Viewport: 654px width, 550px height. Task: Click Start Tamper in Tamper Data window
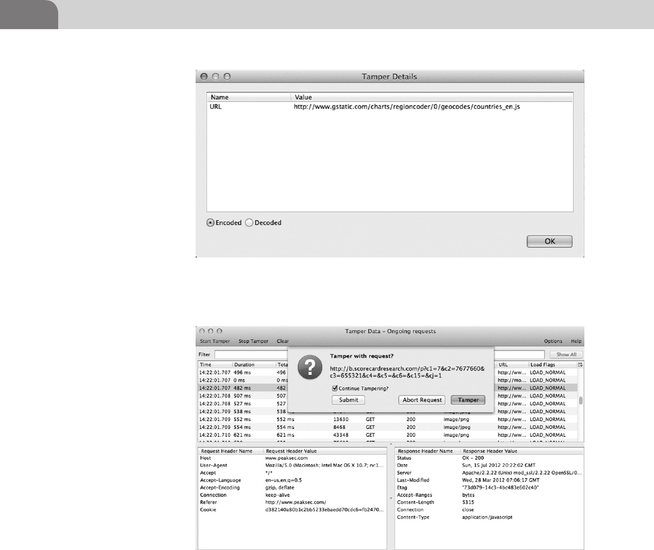pos(215,341)
